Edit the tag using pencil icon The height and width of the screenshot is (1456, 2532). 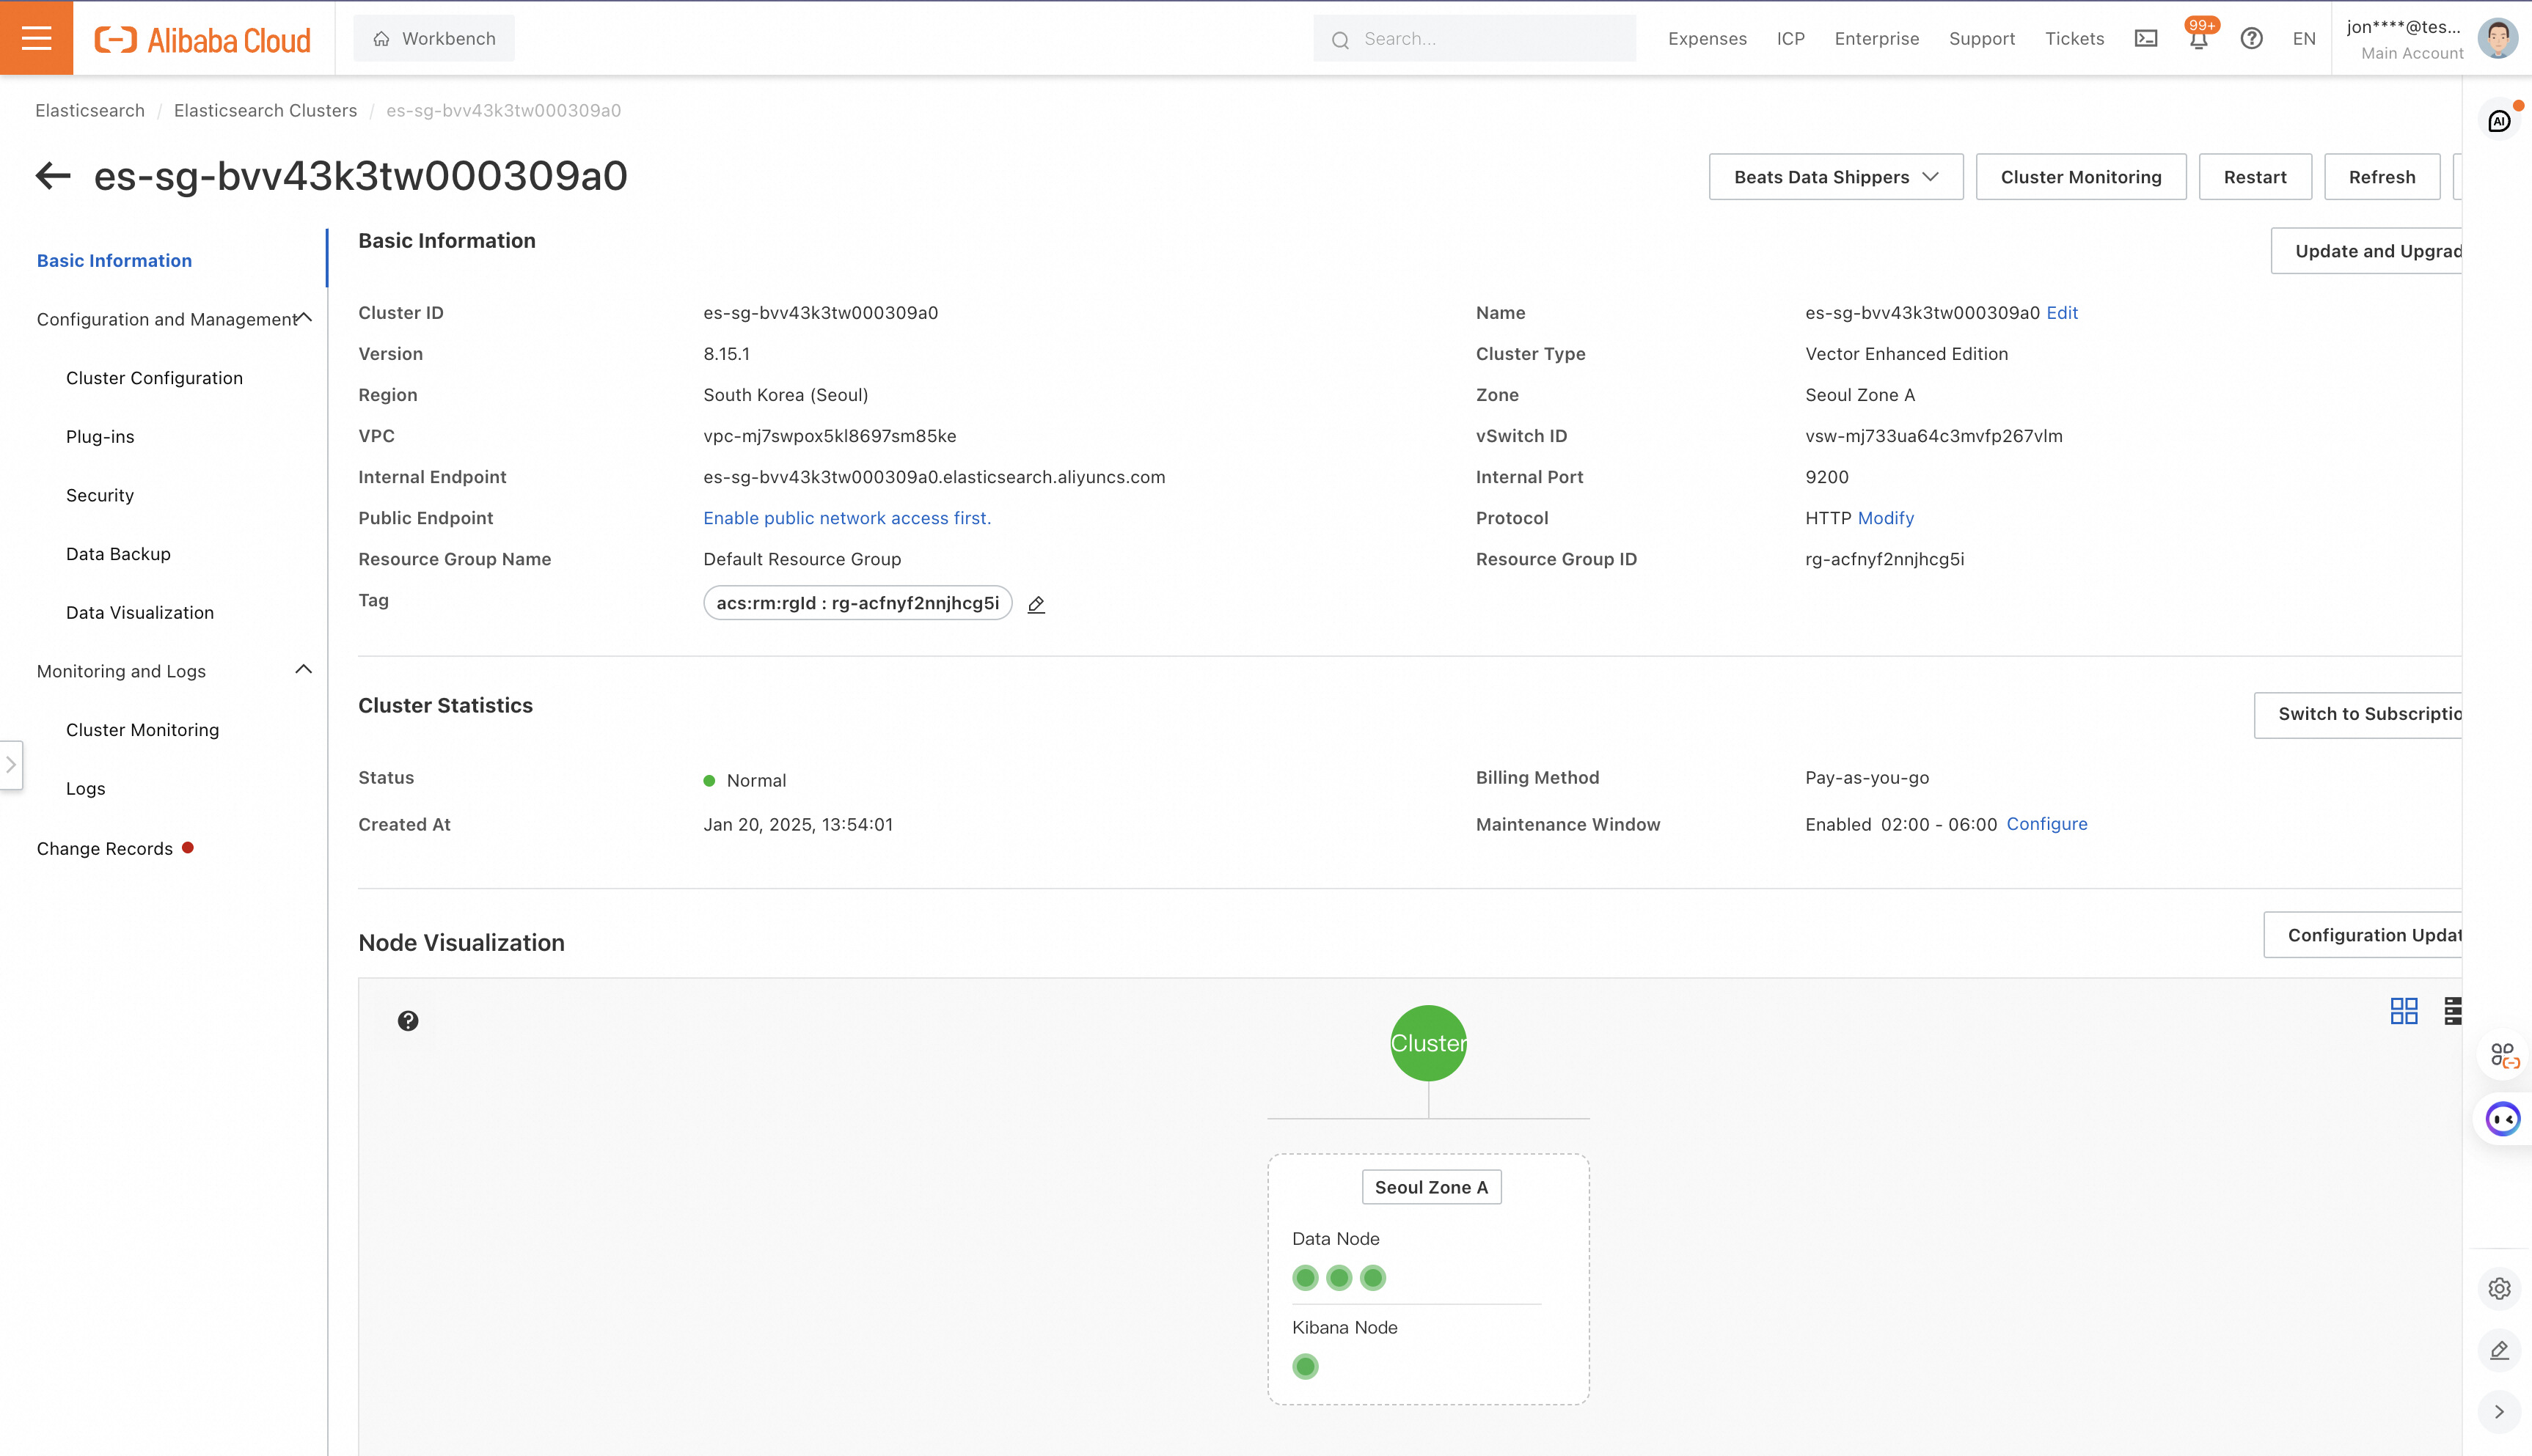point(1036,604)
